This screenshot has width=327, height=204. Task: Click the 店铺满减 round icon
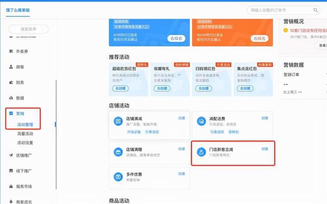[x=118, y=121]
